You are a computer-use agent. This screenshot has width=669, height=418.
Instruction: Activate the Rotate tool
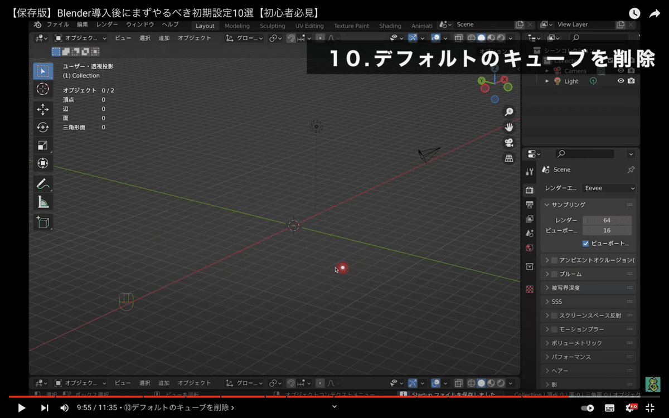[43, 127]
